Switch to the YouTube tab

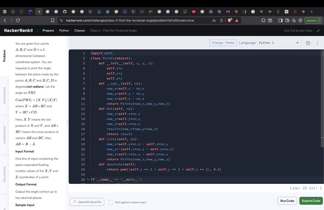[194, 12]
